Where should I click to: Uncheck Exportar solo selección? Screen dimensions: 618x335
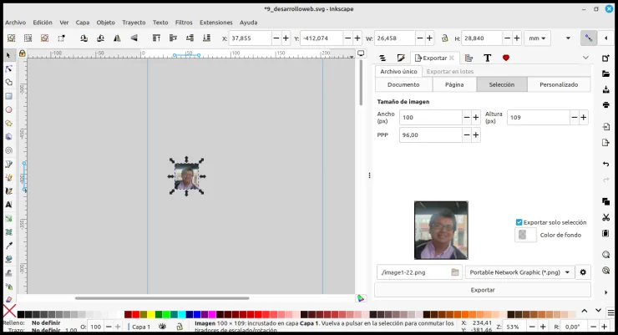coord(519,222)
